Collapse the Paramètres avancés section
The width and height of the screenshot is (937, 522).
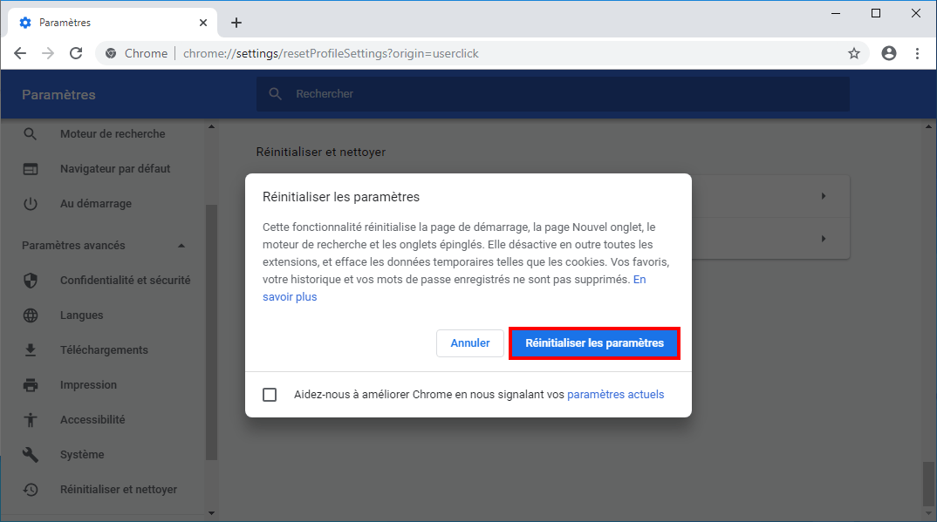[181, 246]
